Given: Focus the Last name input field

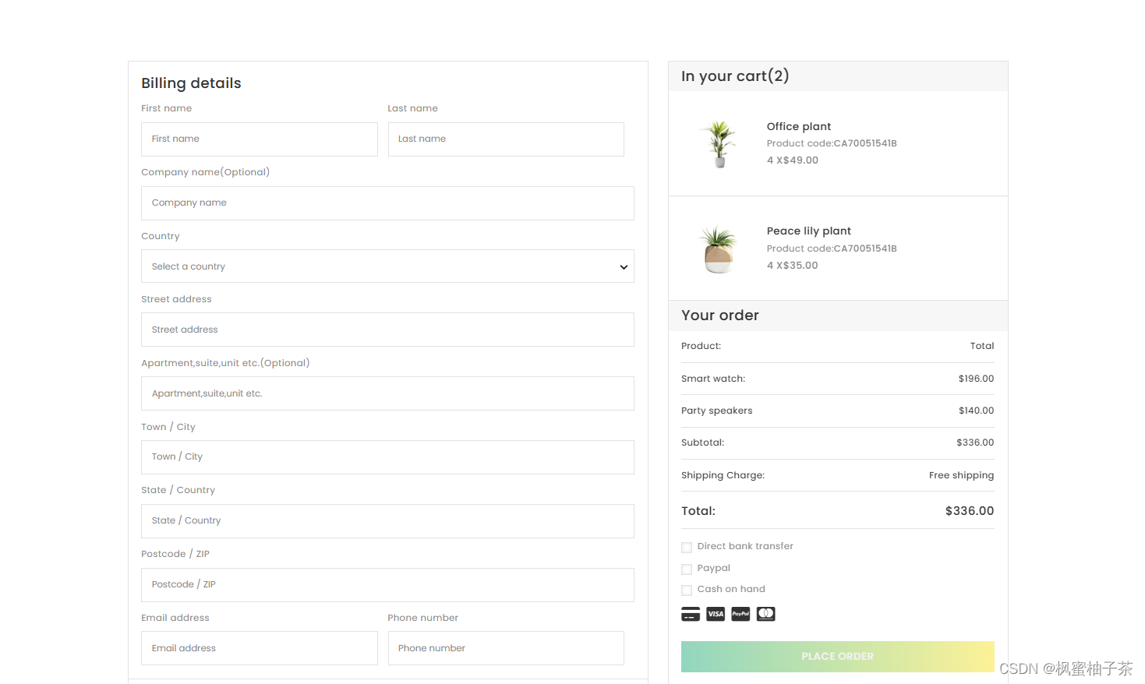Looking at the screenshot, I should click(x=506, y=139).
